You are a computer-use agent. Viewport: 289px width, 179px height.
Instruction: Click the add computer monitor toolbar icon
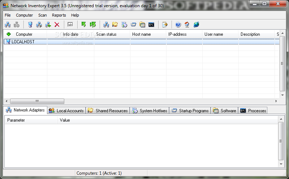pos(30,25)
